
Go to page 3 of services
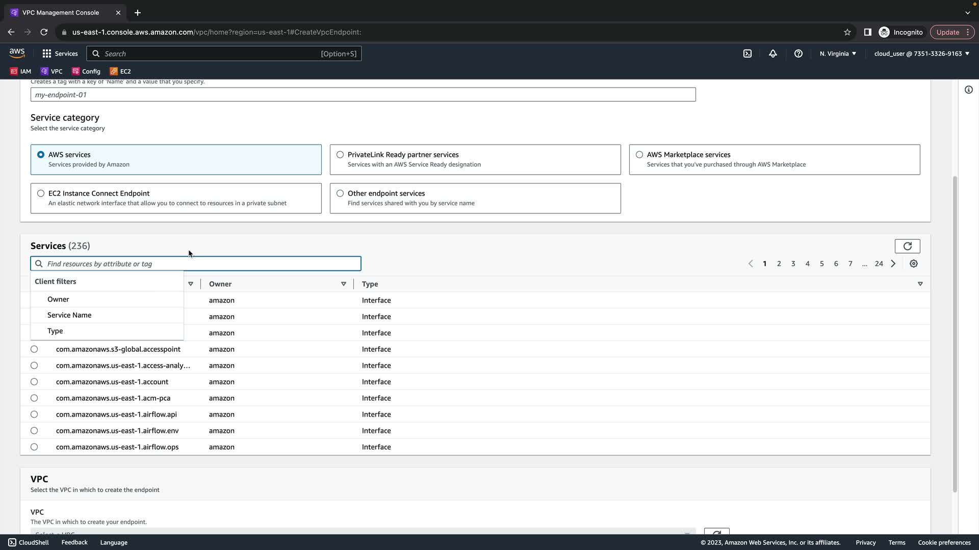[793, 264]
